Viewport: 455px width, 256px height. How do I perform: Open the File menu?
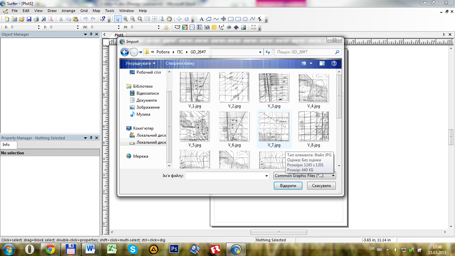15,11
